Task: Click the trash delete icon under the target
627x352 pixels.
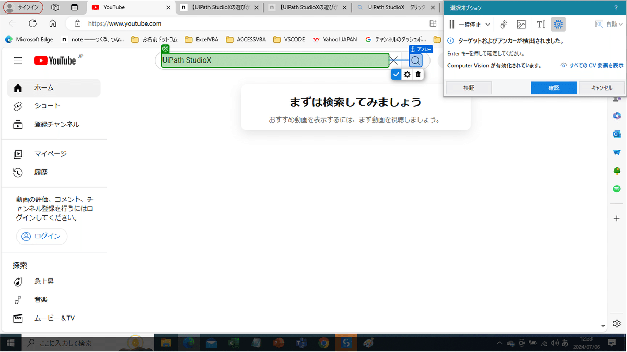Action: coord(418,75)
